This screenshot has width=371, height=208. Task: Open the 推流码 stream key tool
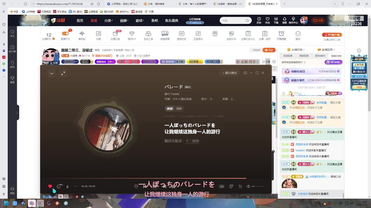click(82, 35)
